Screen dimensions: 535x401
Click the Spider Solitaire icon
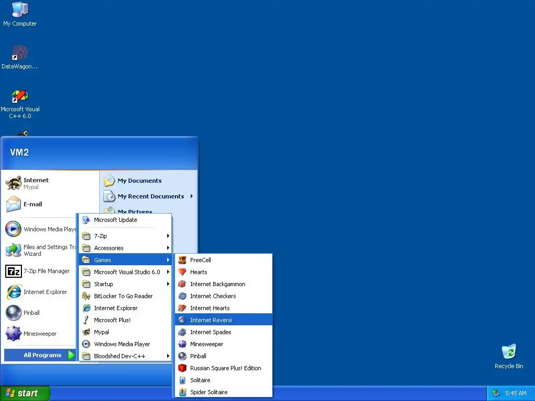point(182,392)
